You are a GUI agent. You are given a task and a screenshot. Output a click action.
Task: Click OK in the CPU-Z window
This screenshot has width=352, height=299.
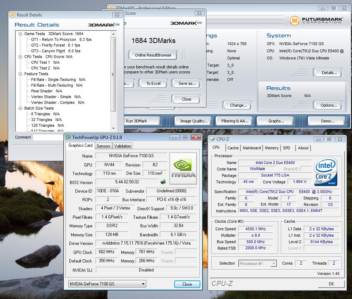pyautogui.click(x=331, y=284)
